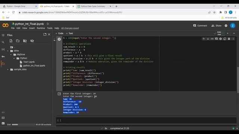Select Test1.ipynb file
The height and width of the screenshot is (134, 239).
point(29,62)
